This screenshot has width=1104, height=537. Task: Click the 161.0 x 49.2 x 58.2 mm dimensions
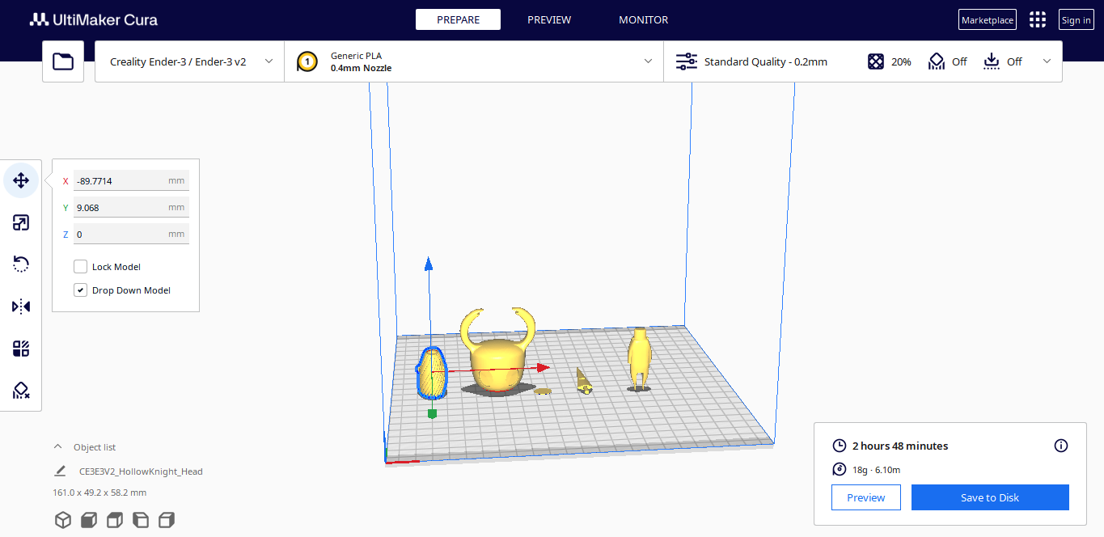click(99, 493)
